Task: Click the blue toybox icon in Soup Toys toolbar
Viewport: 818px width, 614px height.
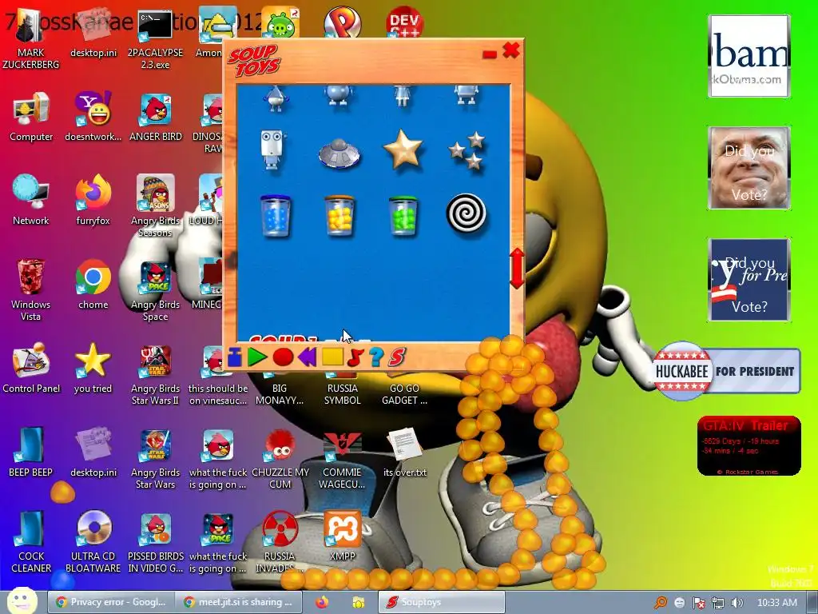Action: pyautogui.click(x=234, y=357)
